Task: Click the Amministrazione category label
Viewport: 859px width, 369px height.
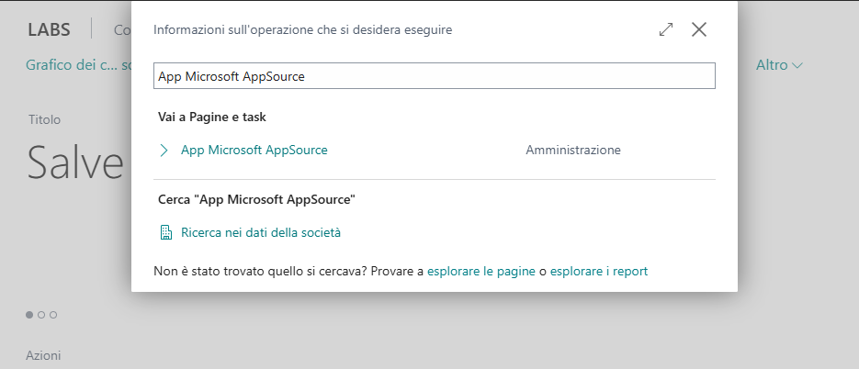Action: click(572, 150)
